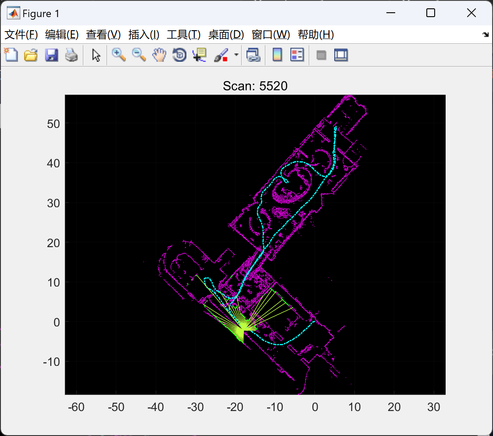Open the 桌面(D) menu
The height and width of the screenshot is (436, 493).
pyautogui.click(x=226, y=35)
